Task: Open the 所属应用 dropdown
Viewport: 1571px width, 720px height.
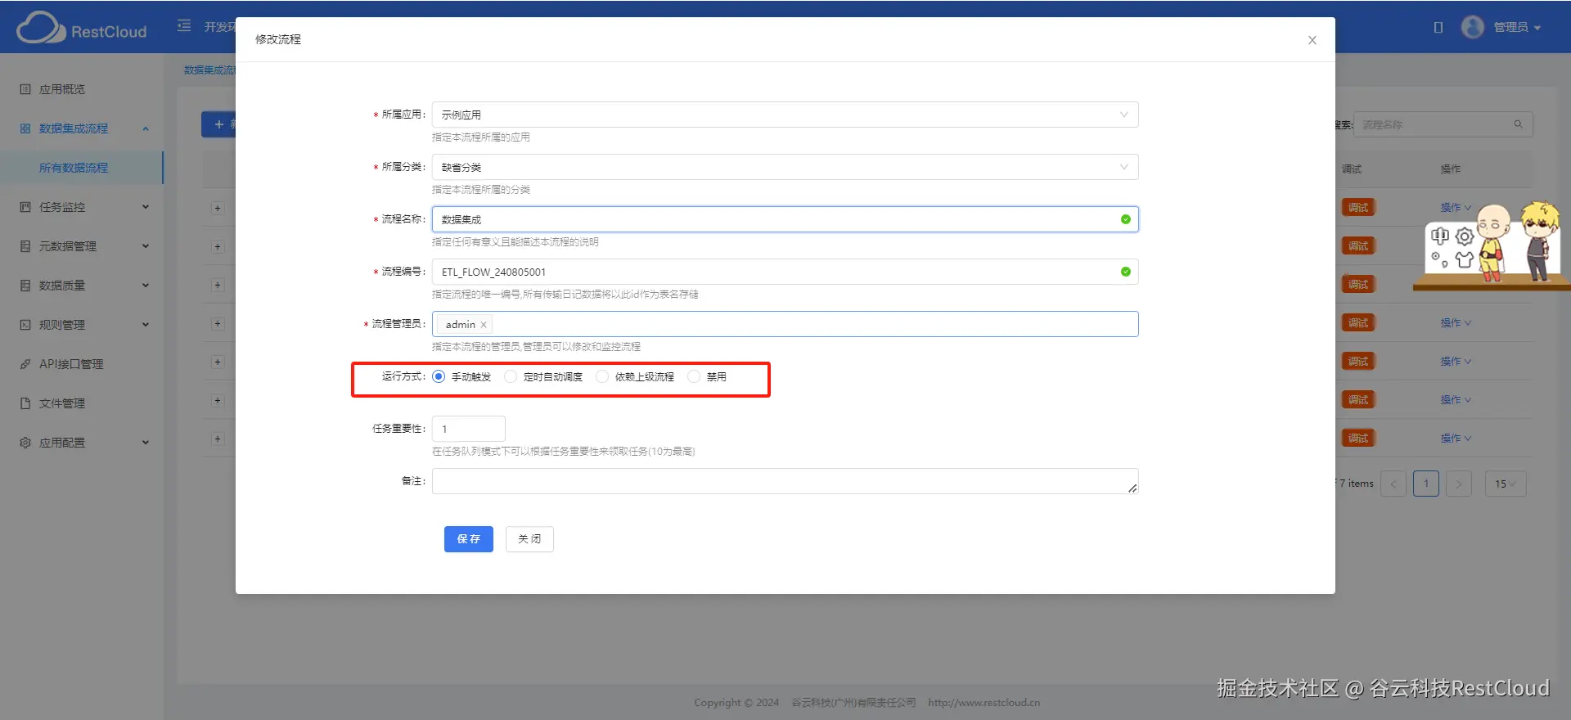Action: (785, 115)
